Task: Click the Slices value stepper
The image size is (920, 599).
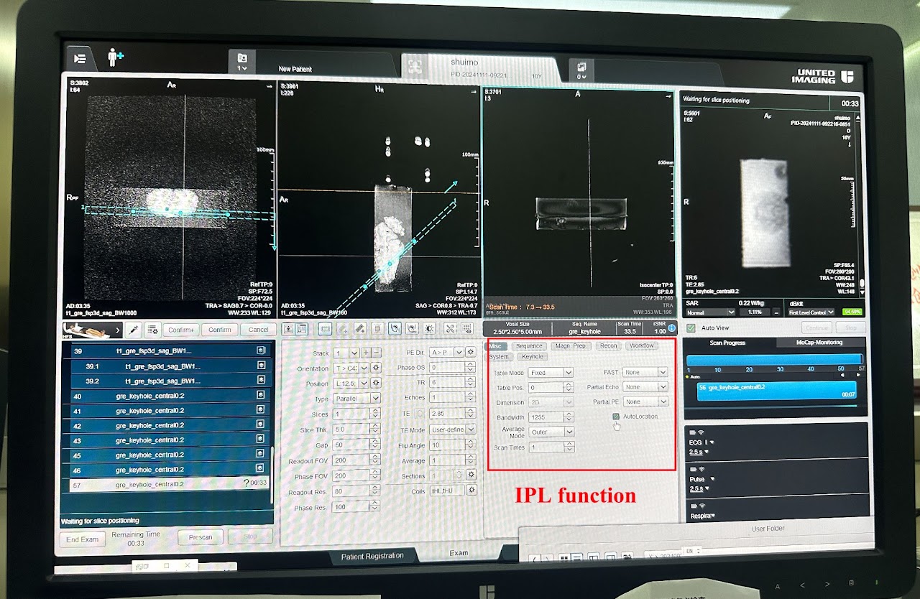Action: click(374, 414)
